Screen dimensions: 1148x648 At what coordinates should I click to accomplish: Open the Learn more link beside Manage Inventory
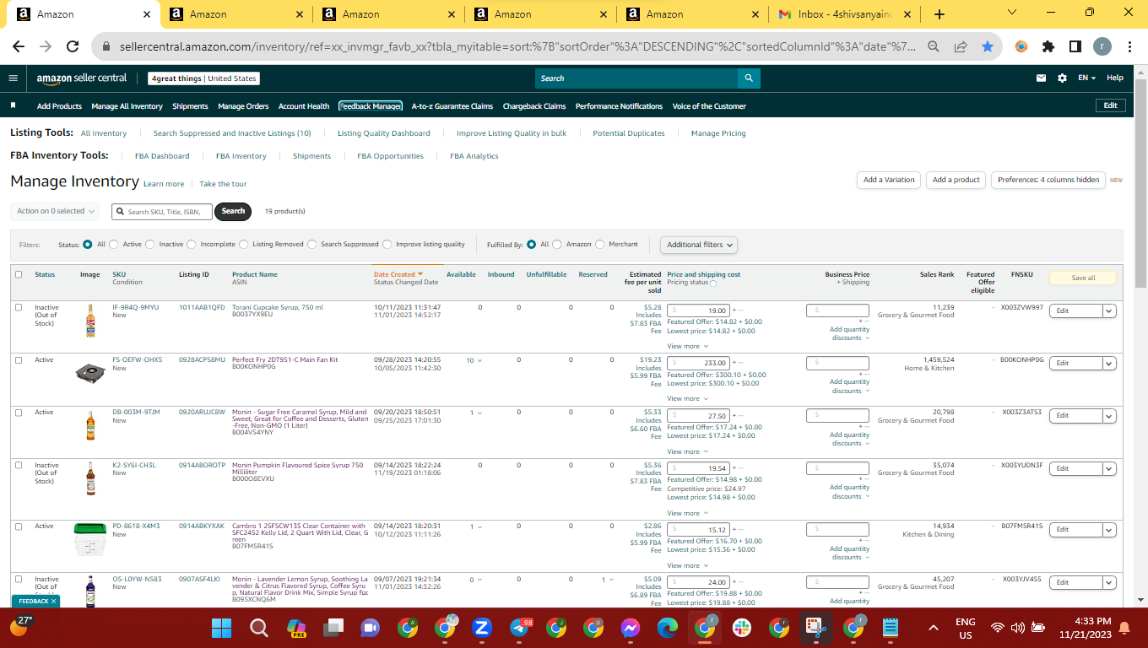tap(164, 184)
